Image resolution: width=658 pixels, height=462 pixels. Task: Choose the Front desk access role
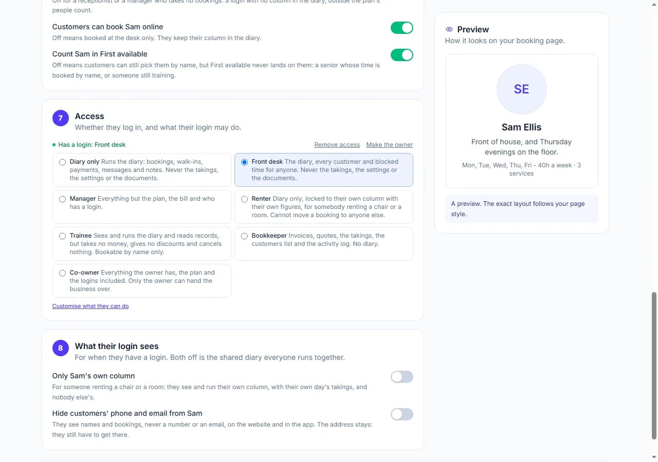(324, 170)
